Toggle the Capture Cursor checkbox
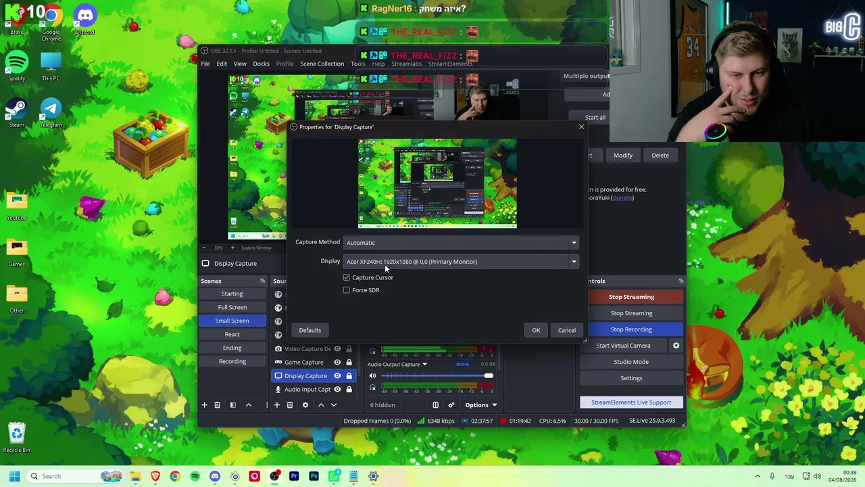The width and height of the screenshot is (865, 487). point(347,277)
